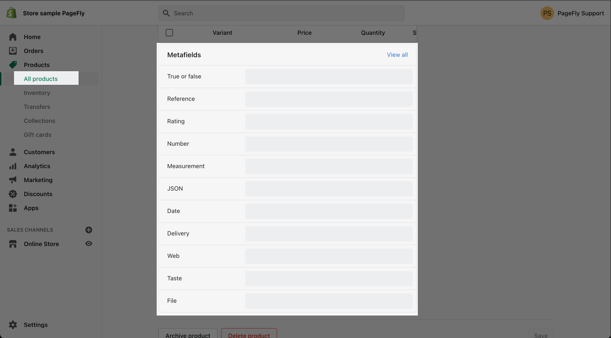Click the PS avatar icon
This screenshot has width=611, height=338.
pyautogui.click(x=547, y=13)
